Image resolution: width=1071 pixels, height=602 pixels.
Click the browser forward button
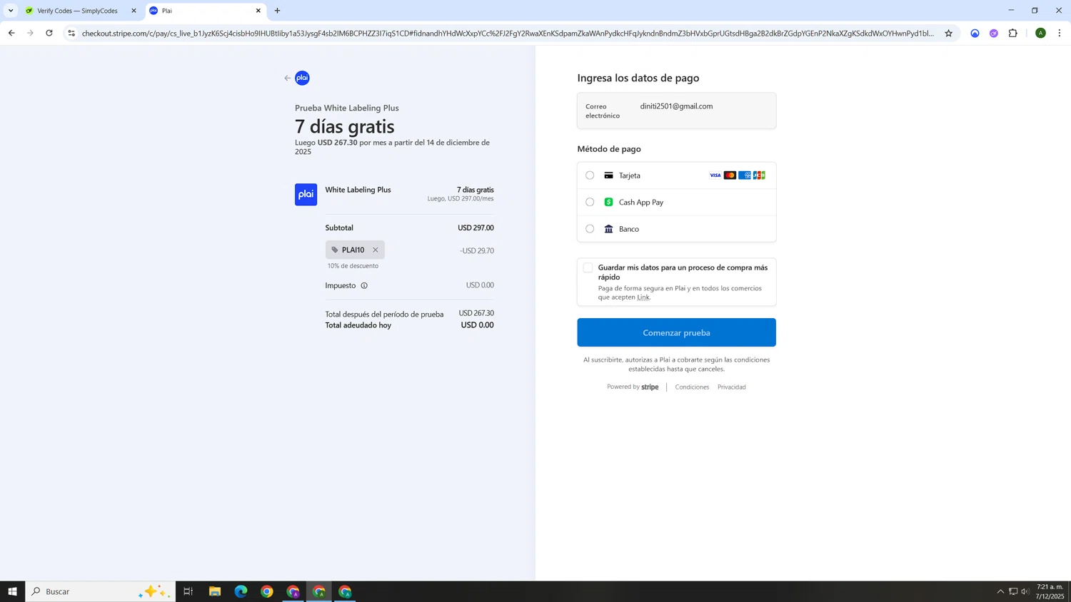click(x=30, y=33)
